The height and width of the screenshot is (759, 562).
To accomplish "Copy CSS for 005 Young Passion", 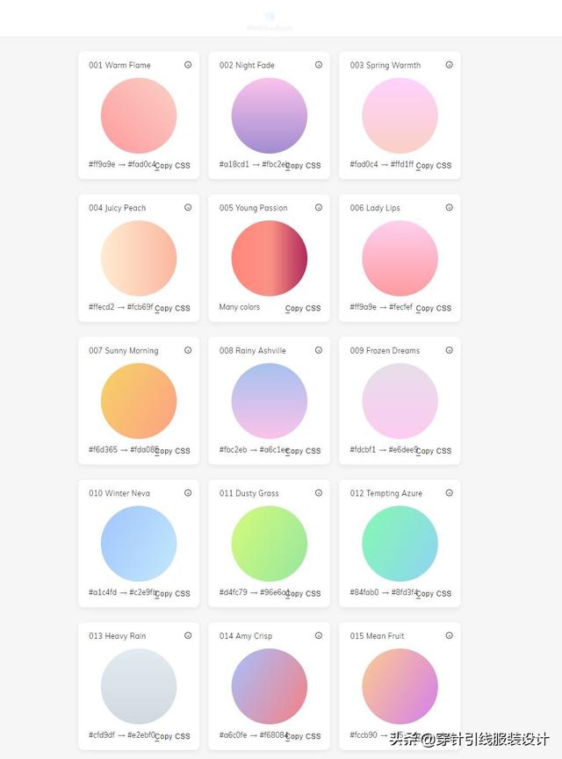I will pos(303,309).
